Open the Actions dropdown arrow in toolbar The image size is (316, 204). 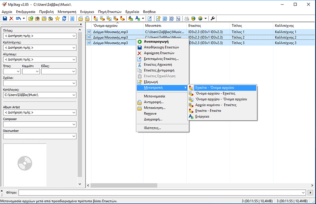click(x=143, y=19)
